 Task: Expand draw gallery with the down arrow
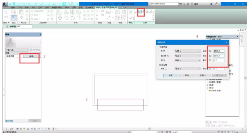coord(154,16)
